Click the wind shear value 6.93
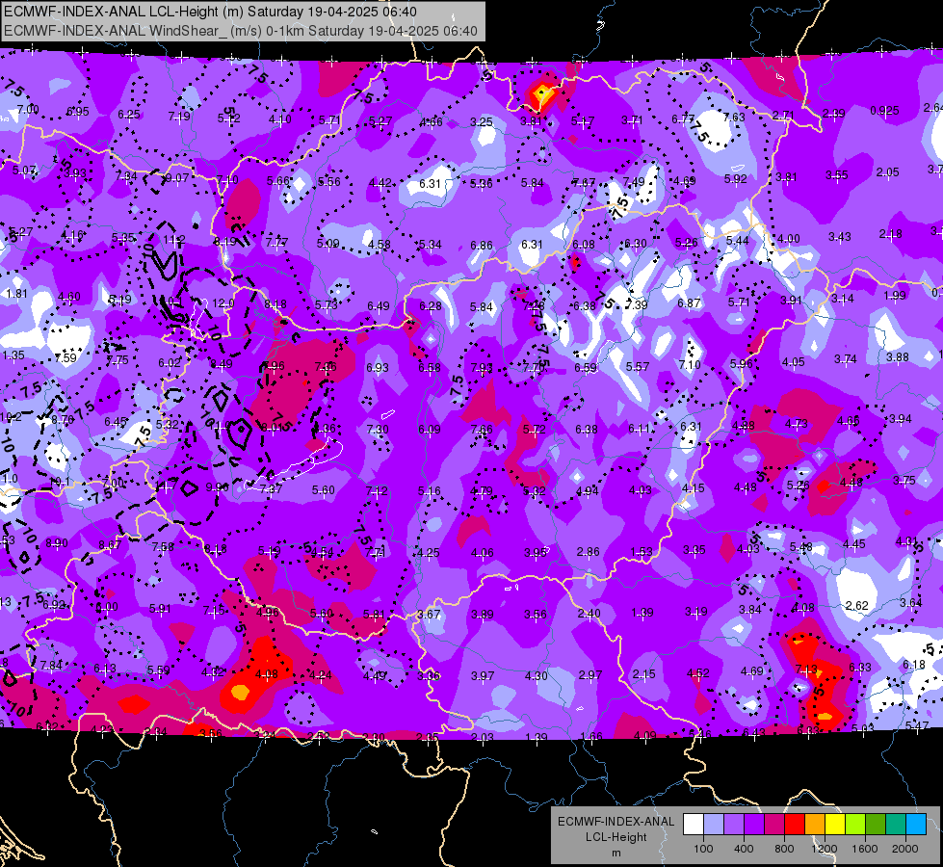Image resolution: width=943 pixels, height=867 pixels. [x=378, y=367]
